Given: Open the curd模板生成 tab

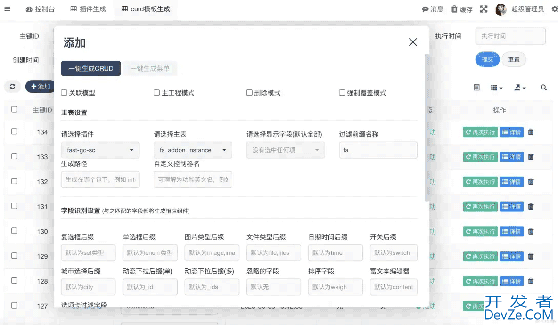Looking at the screenshot, I should [146, 9].
